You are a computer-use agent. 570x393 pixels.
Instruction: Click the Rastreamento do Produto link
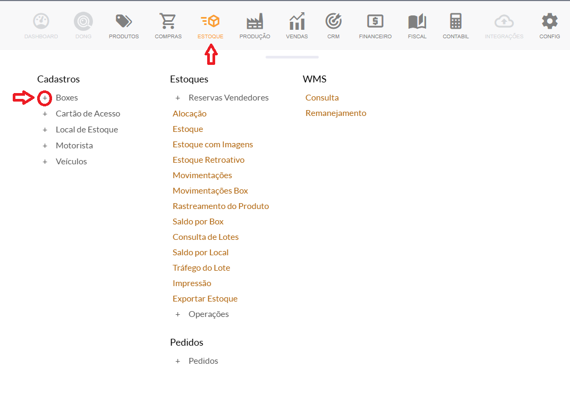[x=220, y=206]
